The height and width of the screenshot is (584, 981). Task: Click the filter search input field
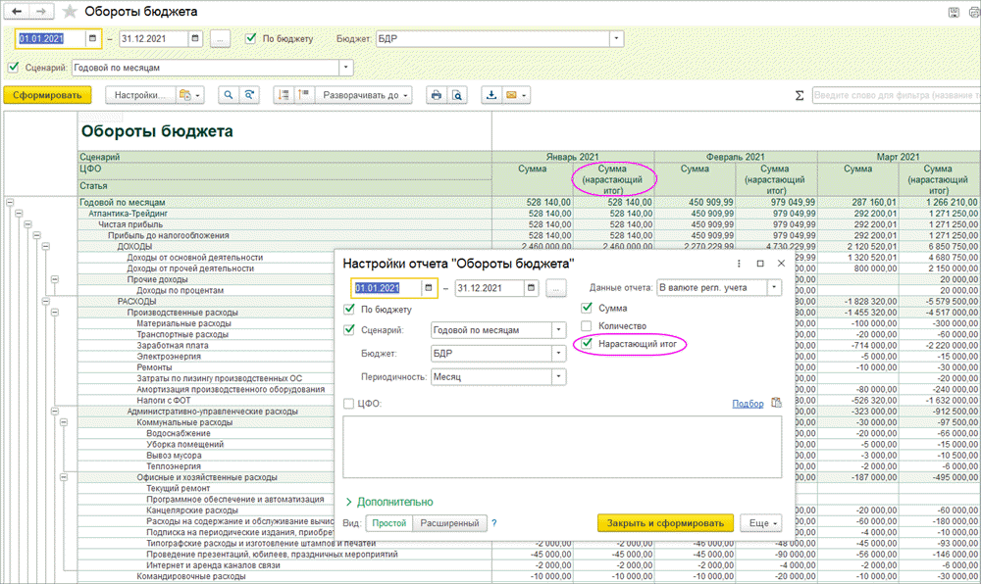click(x=893, y=95)
